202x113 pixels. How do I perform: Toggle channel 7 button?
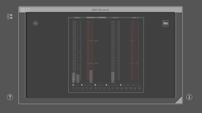104,88
